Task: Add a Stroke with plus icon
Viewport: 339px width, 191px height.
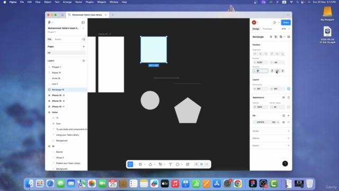Action: click(x=288, y=131)
